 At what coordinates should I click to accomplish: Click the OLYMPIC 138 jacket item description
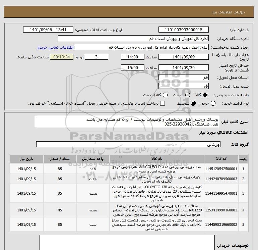point(157,194)
